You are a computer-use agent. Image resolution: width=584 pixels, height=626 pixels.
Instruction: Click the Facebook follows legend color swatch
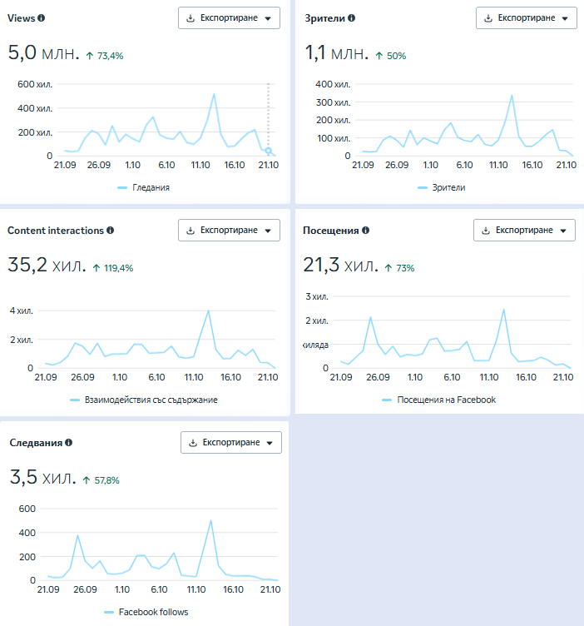point(108,613)
